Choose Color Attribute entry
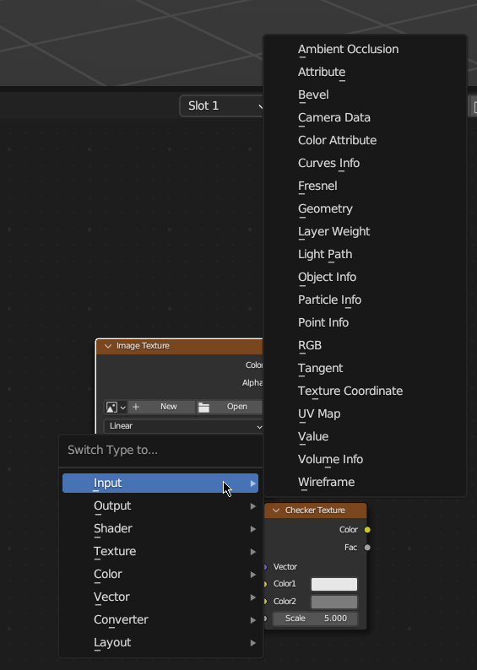Screen dimensions: 477x670 [366, 140]
